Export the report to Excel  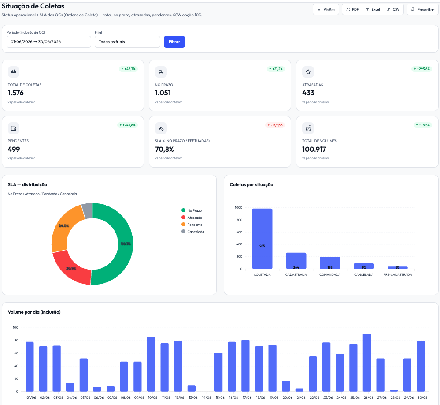tap(373, 10)
